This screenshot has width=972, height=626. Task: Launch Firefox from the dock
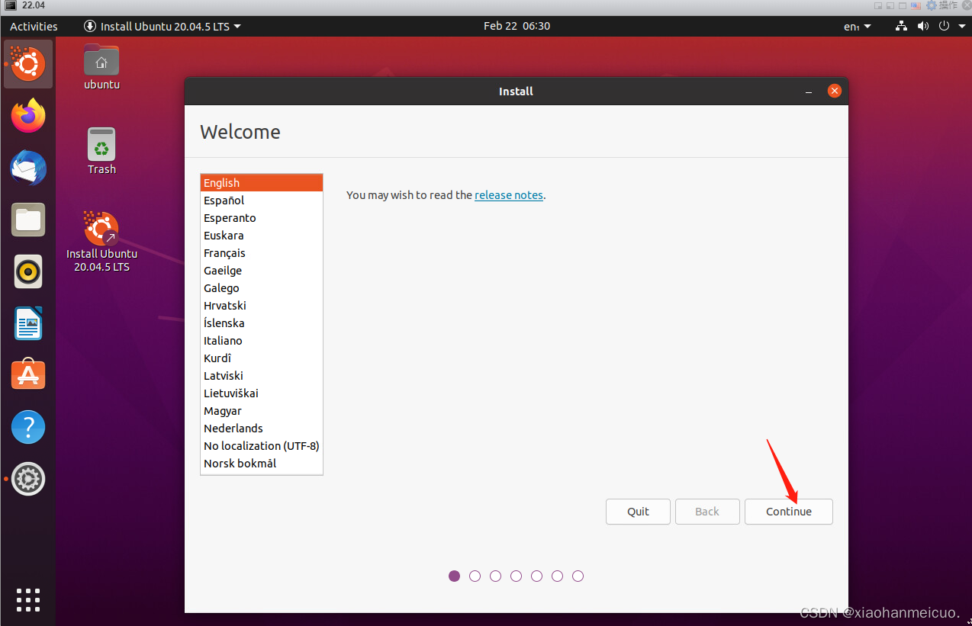coord(28,116)
